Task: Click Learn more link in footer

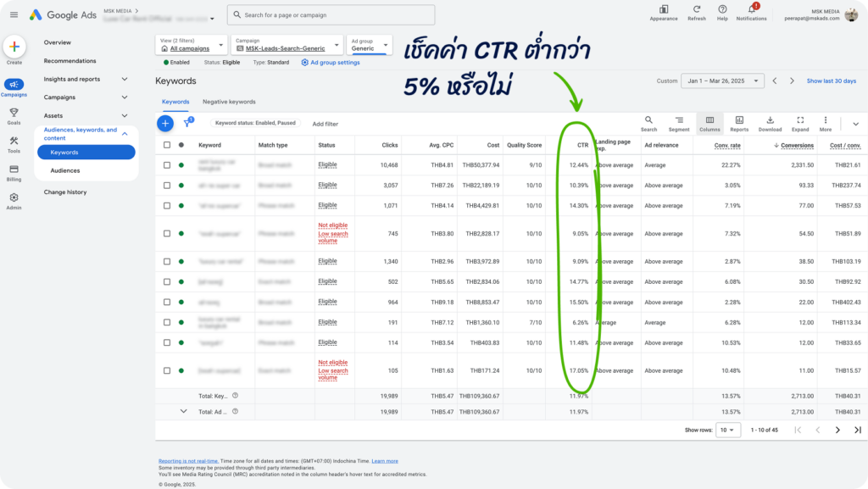Action: tap(385, 461)
